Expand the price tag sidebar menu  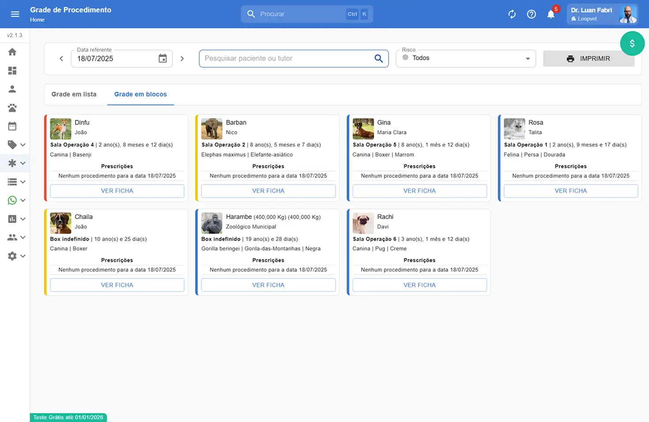pyautogui.click(x=16, y=145)
